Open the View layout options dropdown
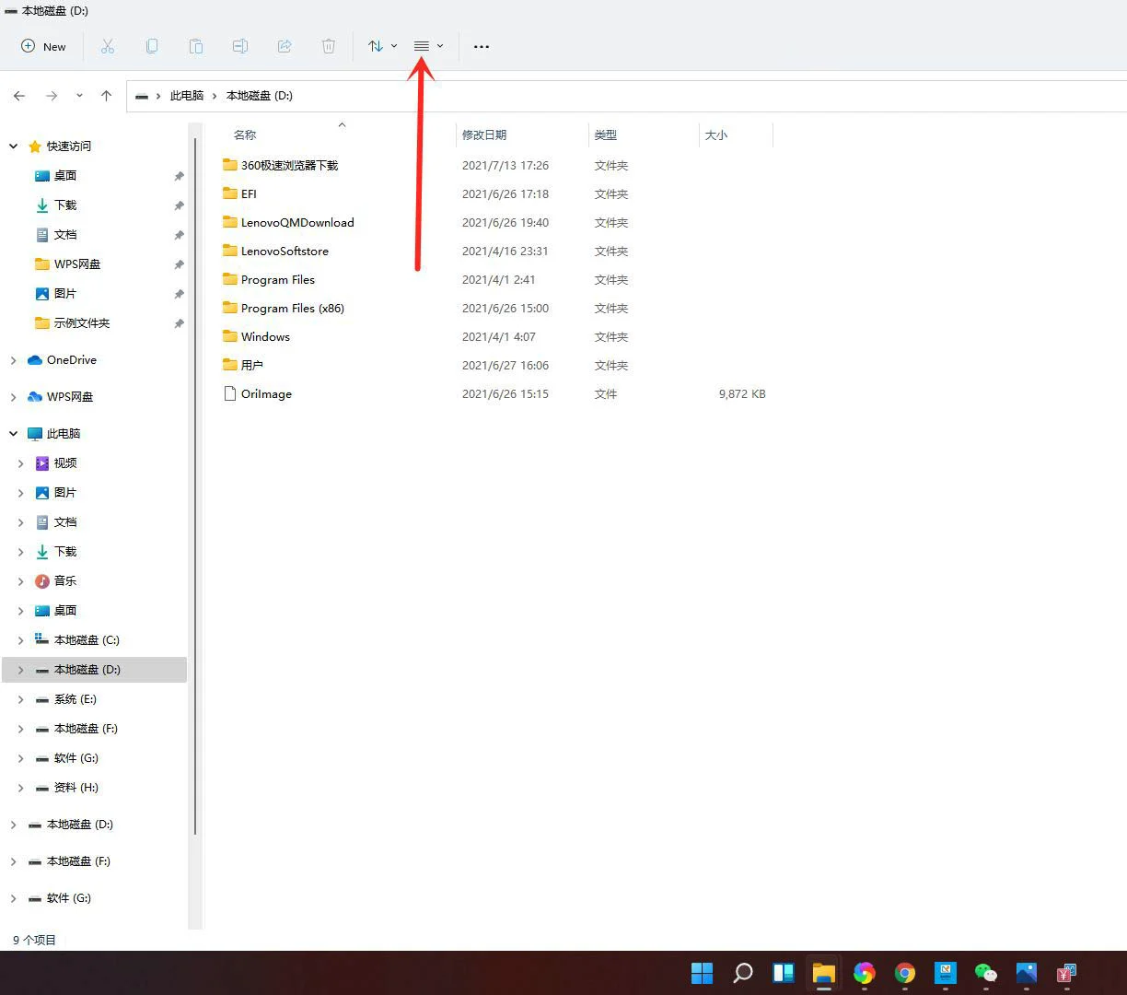Image resolution: width=1127 pixels, height=995 pixels. tap(428, 46)
